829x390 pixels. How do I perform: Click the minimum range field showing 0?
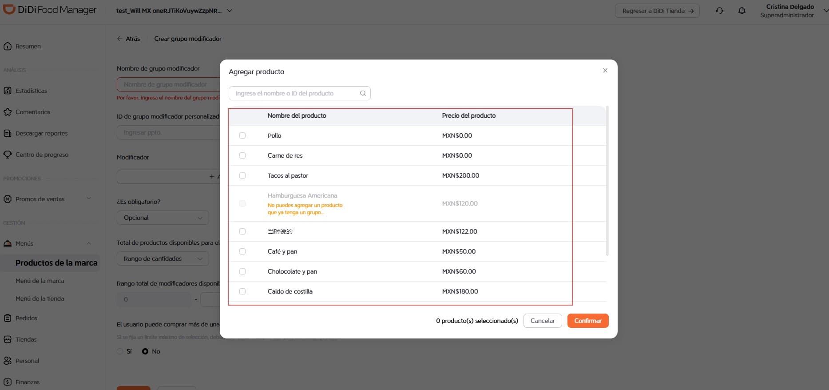click(154, 299)
